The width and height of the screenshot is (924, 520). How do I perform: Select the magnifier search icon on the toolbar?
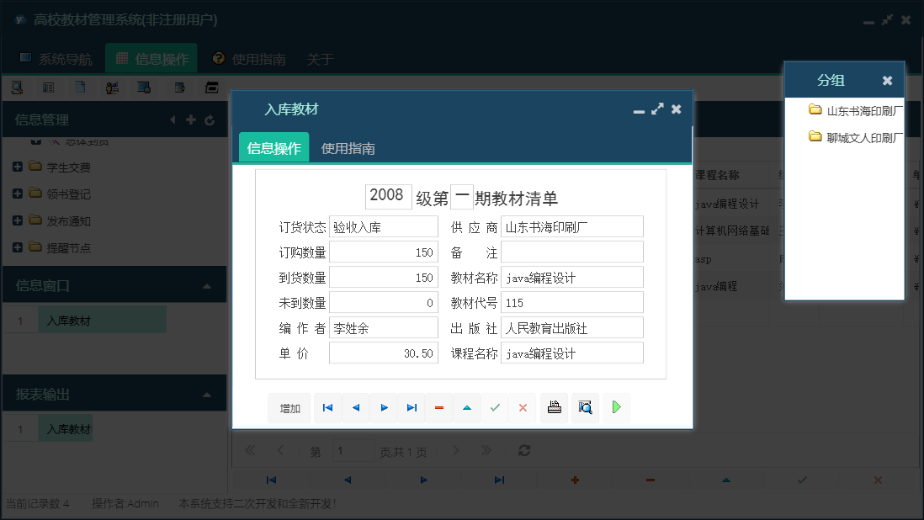[585, 407]
